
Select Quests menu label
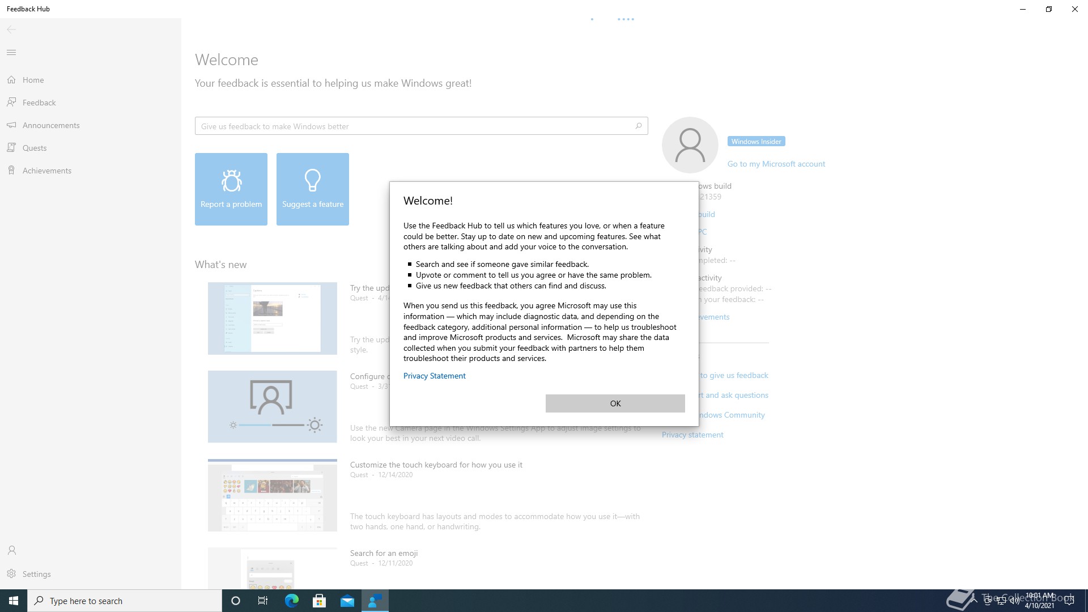[35, 148]
